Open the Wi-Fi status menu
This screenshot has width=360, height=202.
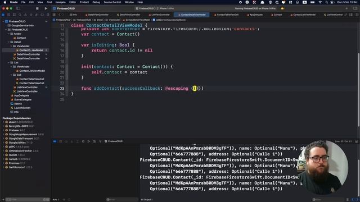(320, 2)
